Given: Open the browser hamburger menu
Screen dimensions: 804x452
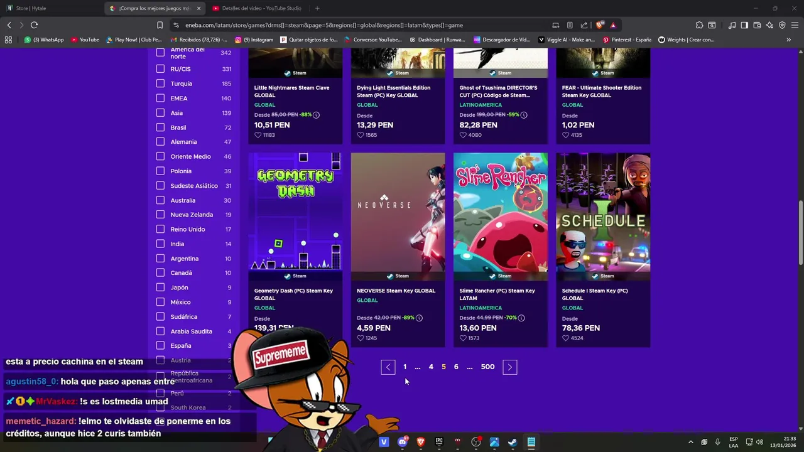Looking at the screenshot, I should tap(795, 25).
